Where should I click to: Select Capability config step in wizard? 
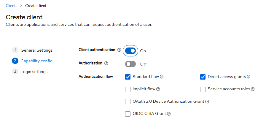point(36,61)
